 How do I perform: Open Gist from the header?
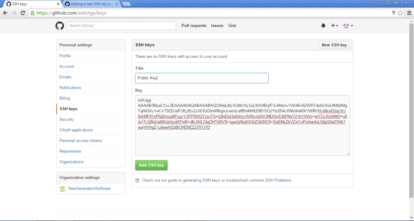point(232,26)
